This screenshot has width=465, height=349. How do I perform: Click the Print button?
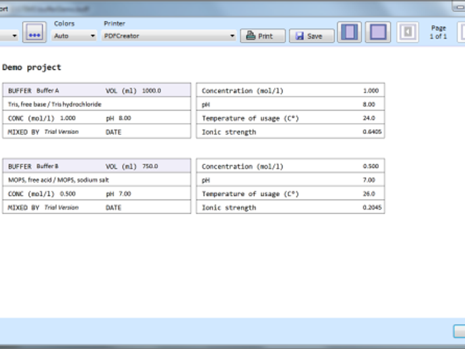click(263, 36)
